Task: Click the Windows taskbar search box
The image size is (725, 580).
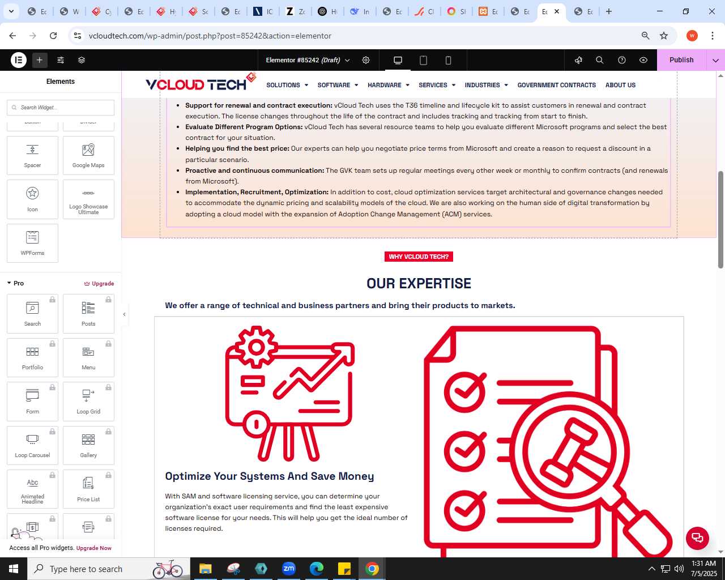Action: pos(108,569)
